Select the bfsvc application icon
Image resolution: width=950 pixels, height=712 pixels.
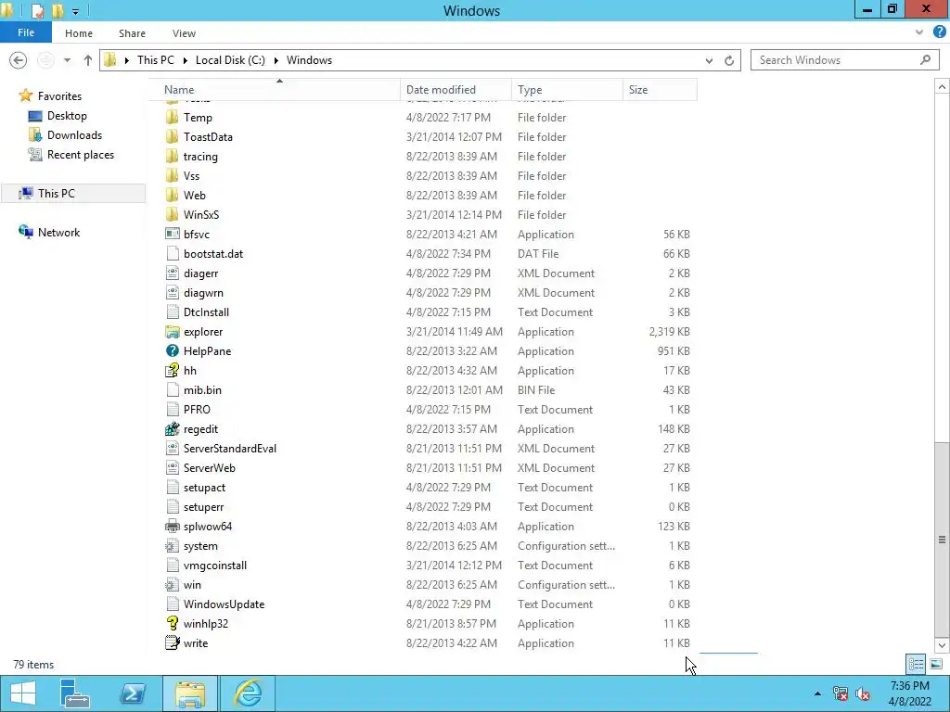(x=172, y=235)
